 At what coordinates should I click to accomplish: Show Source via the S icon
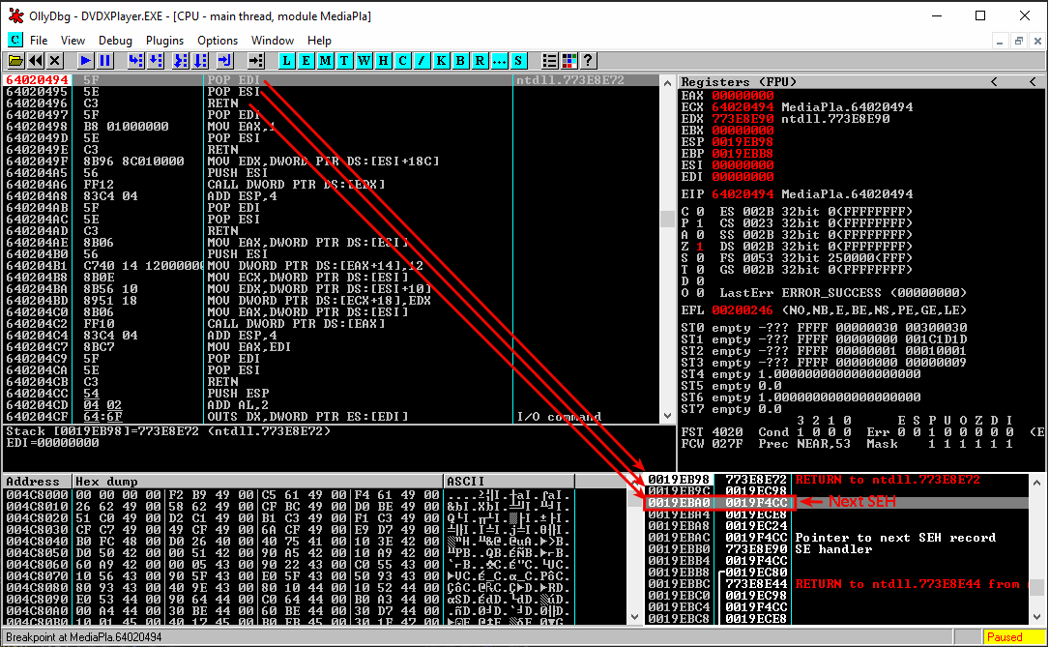(518, 61)
